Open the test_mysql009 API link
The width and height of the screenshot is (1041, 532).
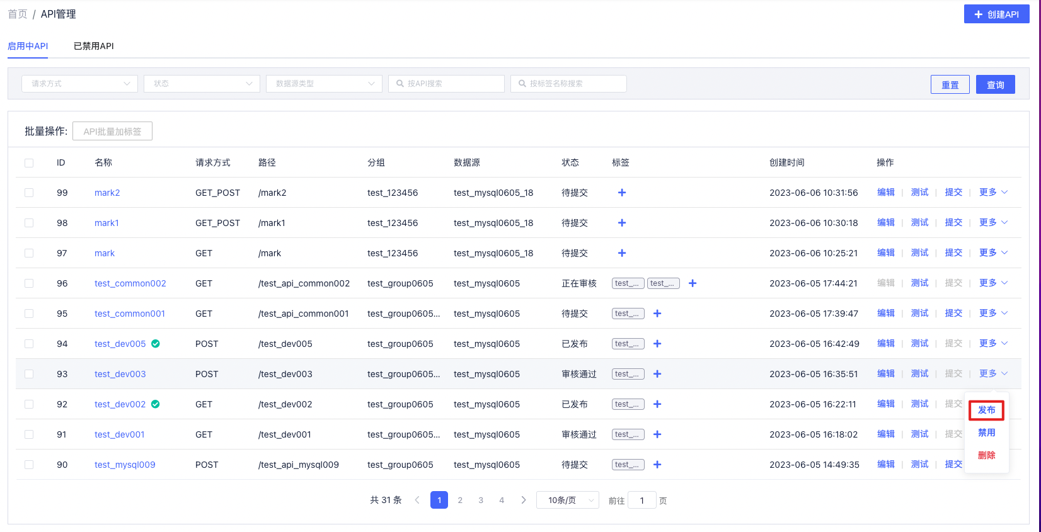(x=125, y=465)
